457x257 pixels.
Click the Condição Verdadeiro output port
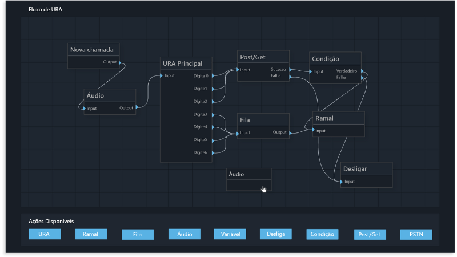pos(362,71)
